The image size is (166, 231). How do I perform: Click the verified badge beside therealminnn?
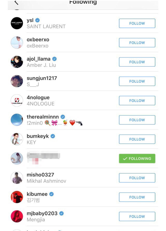click(x=63, y=117)
